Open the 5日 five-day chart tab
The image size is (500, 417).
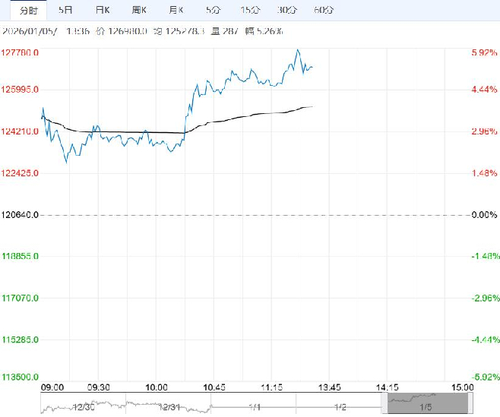66,11
